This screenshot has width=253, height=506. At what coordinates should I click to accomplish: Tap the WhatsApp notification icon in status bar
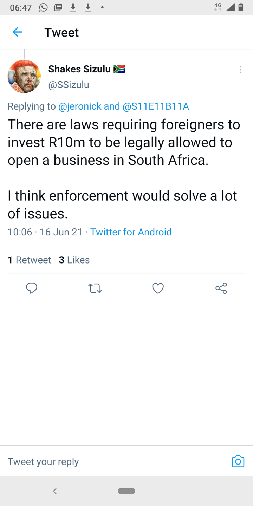pyautogui.click(x=43, y=7)
